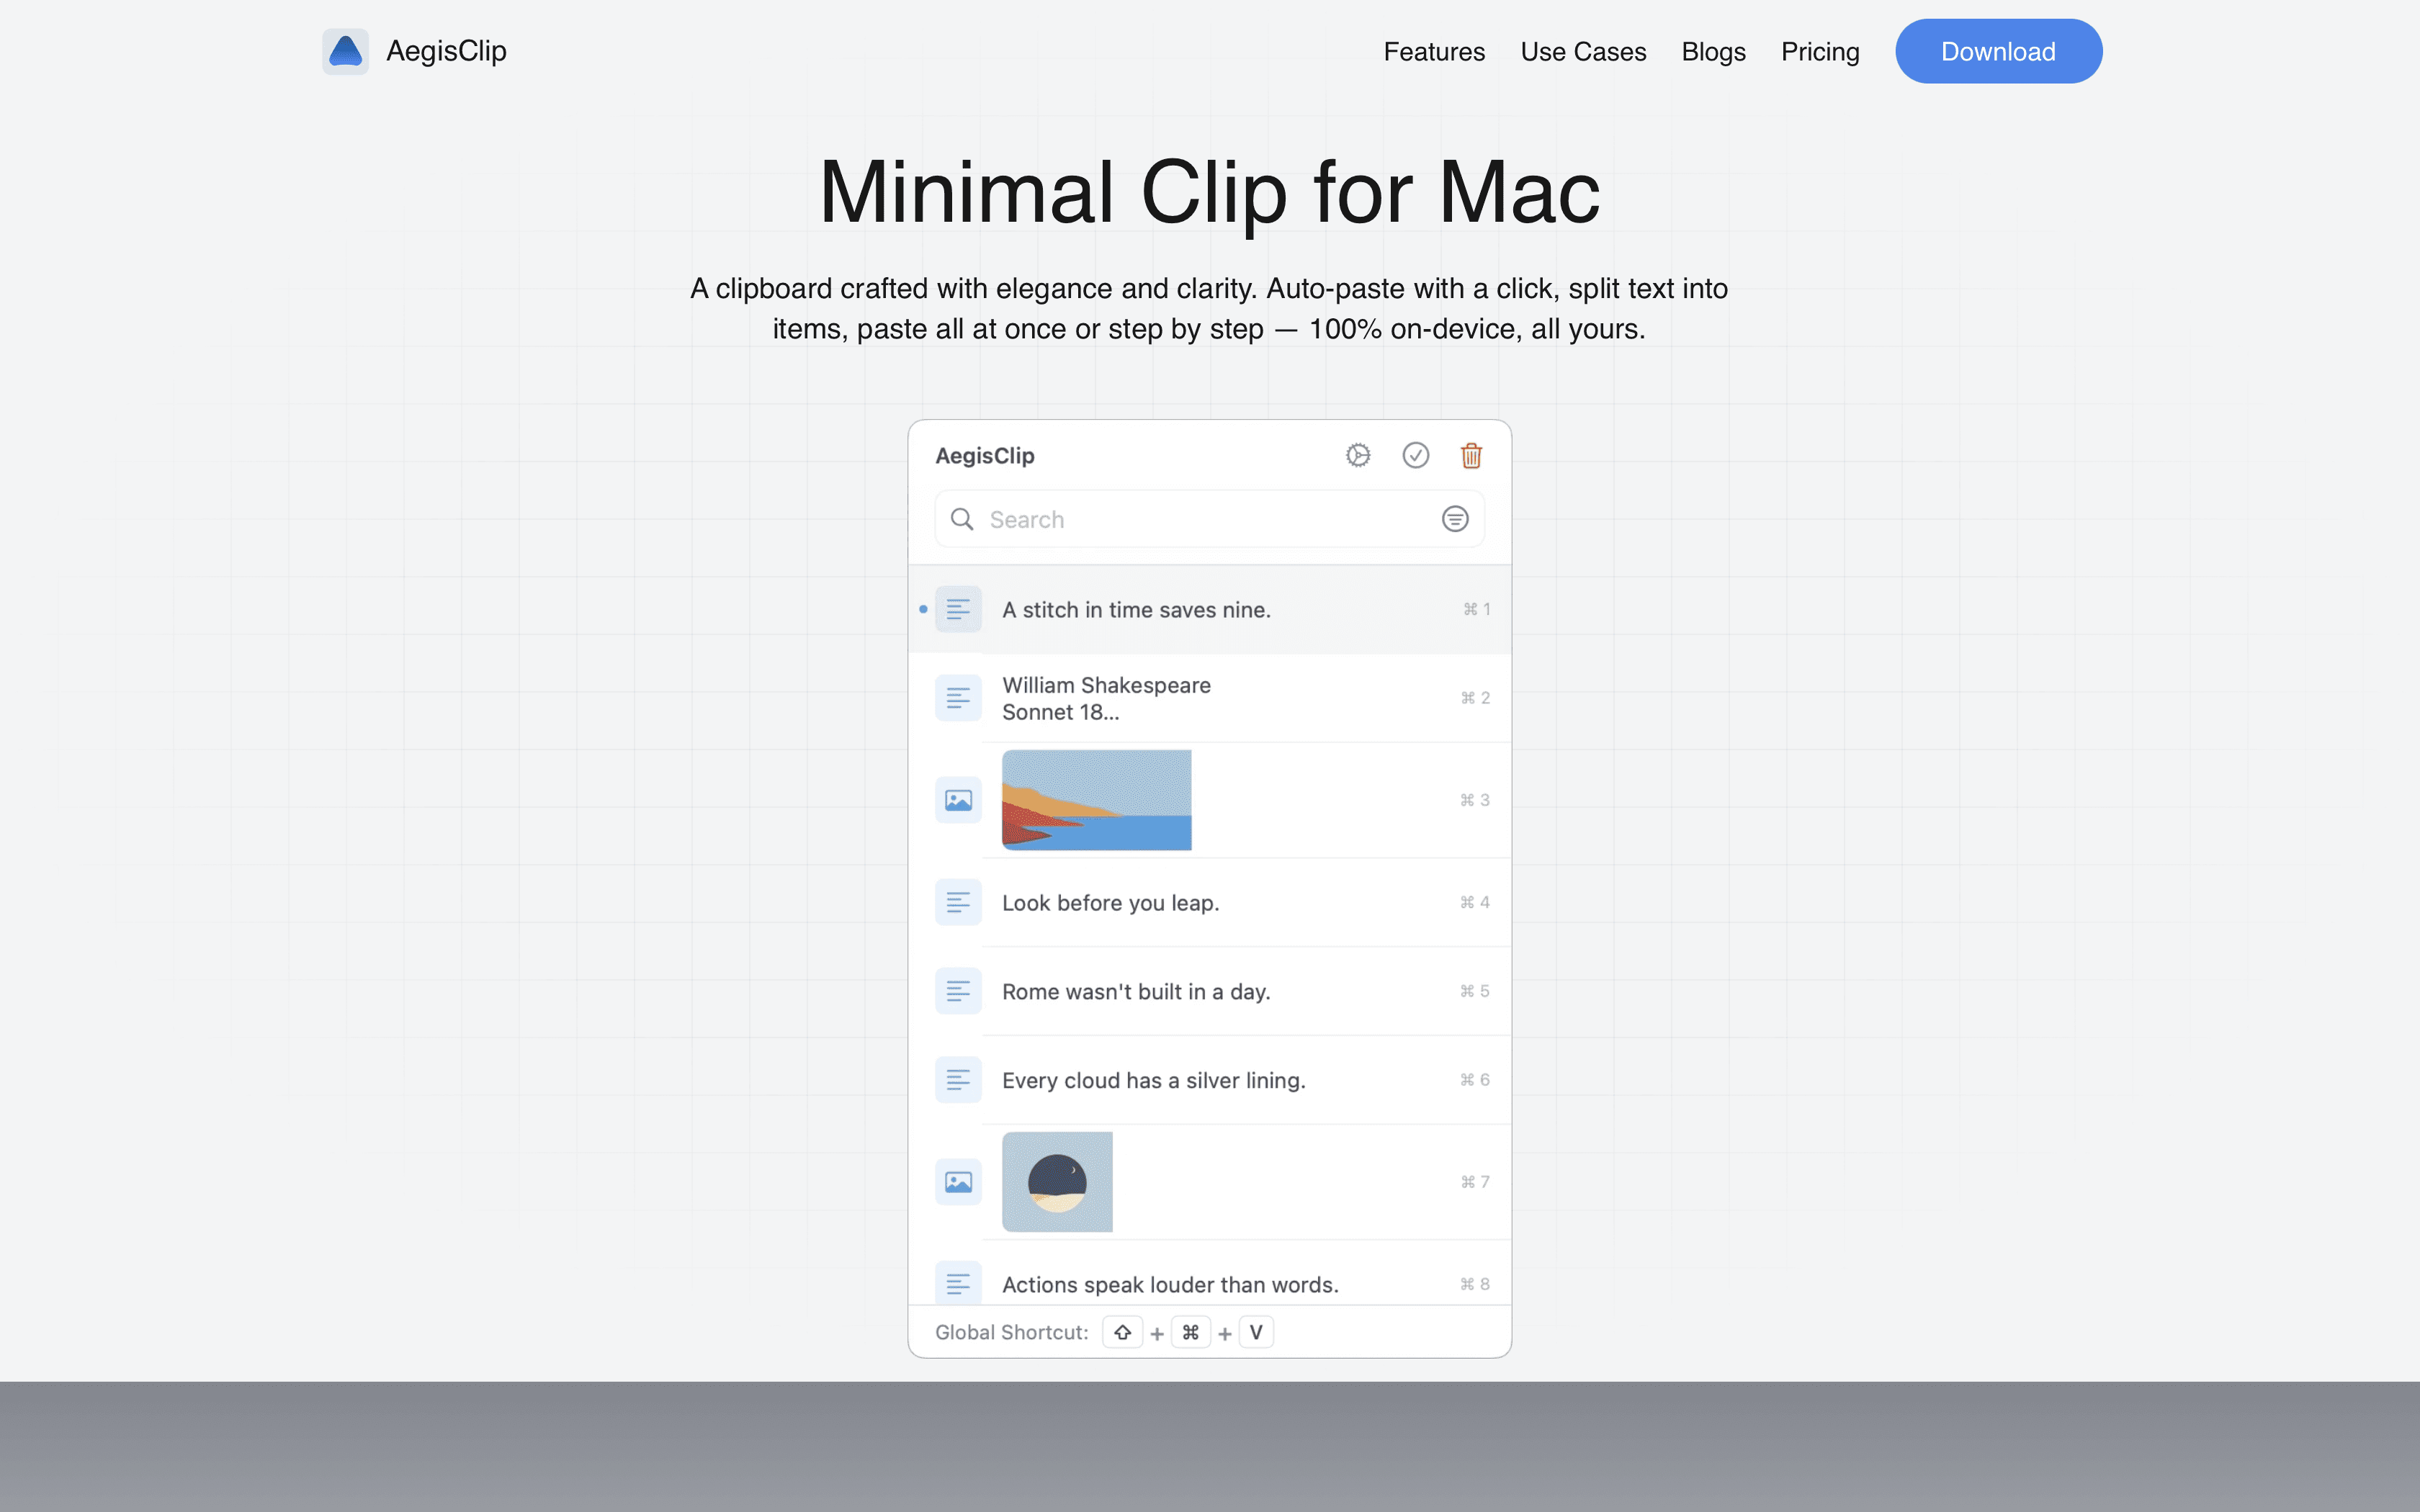Open the settings gear icon in AegisClip panel

tap(1358, 455)
